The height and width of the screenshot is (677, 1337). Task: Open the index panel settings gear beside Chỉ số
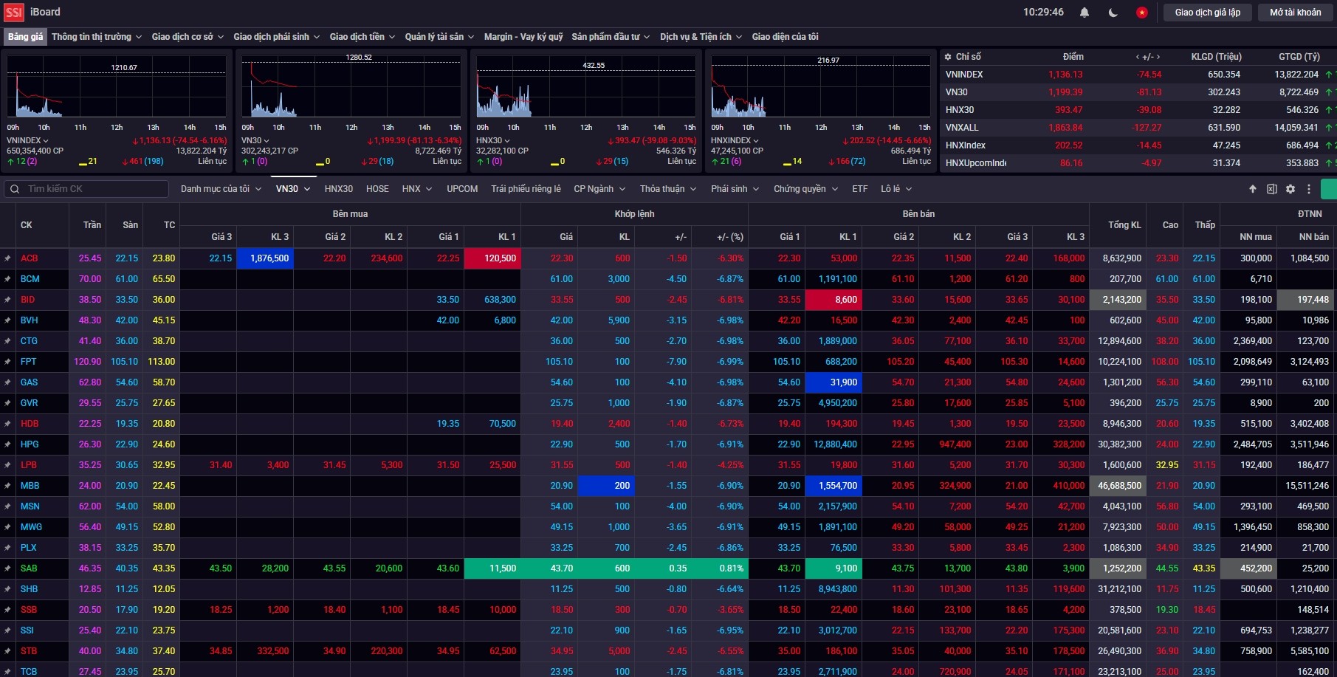(x=948, y=57)
